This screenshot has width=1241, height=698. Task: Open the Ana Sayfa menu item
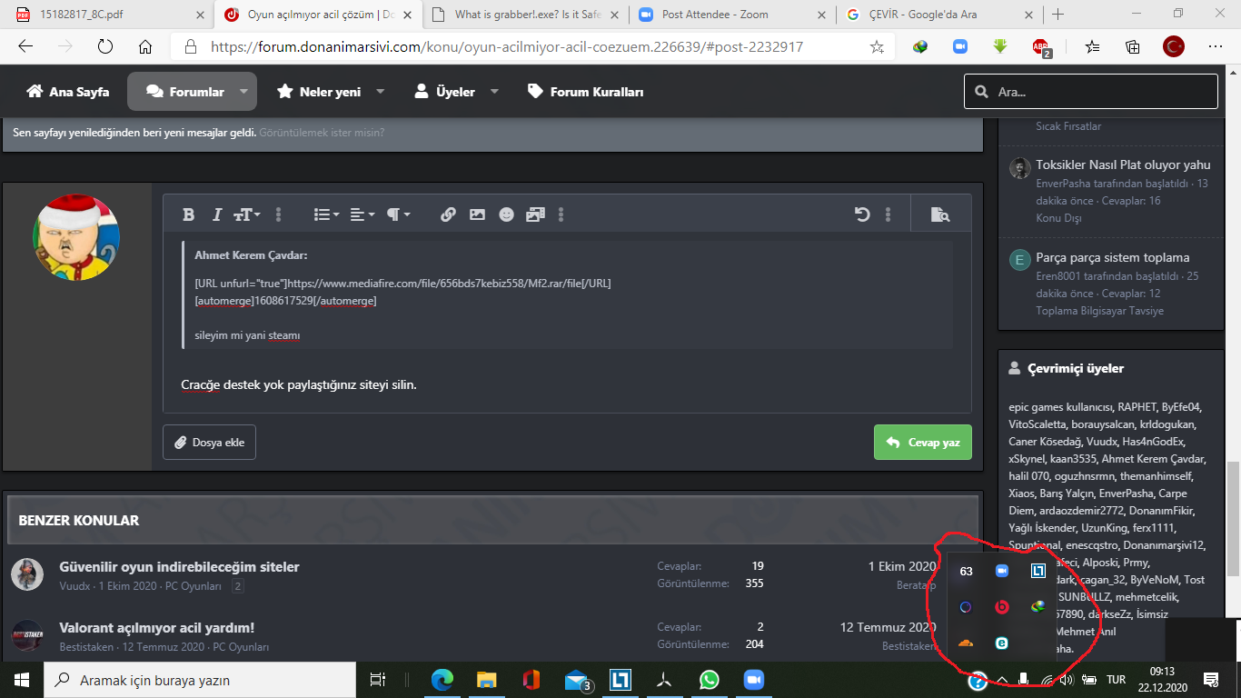[x=68, y=92]
